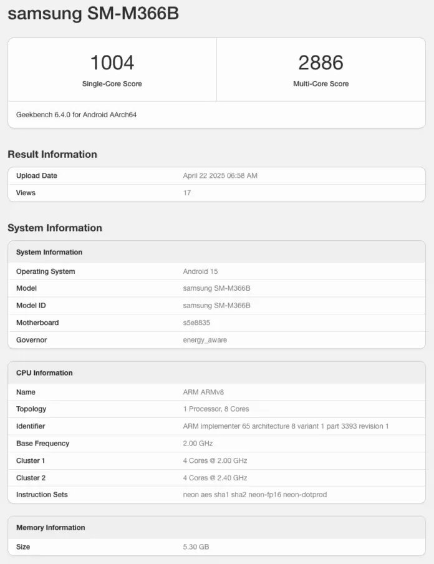Screen dimensions: 434x564
Task: Click the Result Information heading
Action: (52, 154)
